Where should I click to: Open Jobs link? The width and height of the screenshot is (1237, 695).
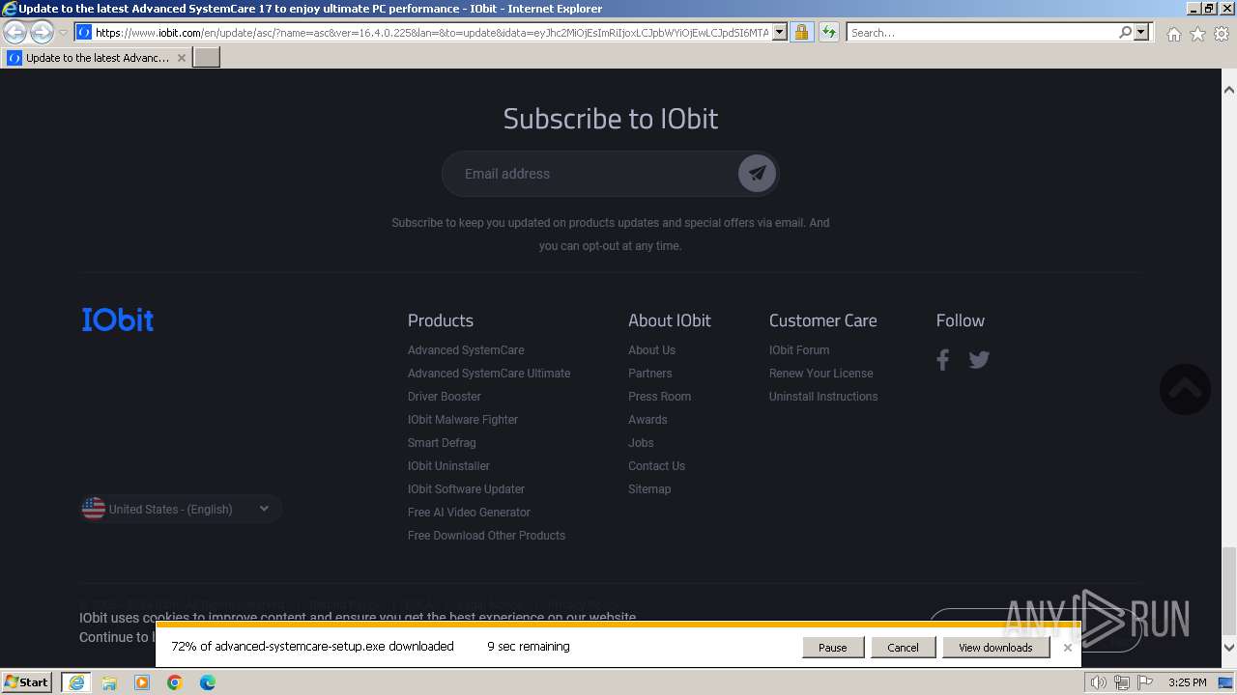coord(641,443)
